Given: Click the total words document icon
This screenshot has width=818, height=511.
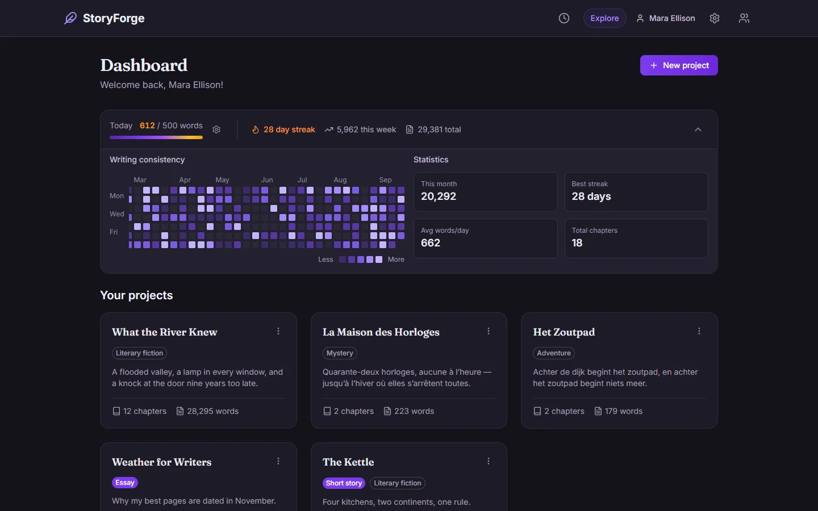Looking at the screenshot, I should 410,129.
